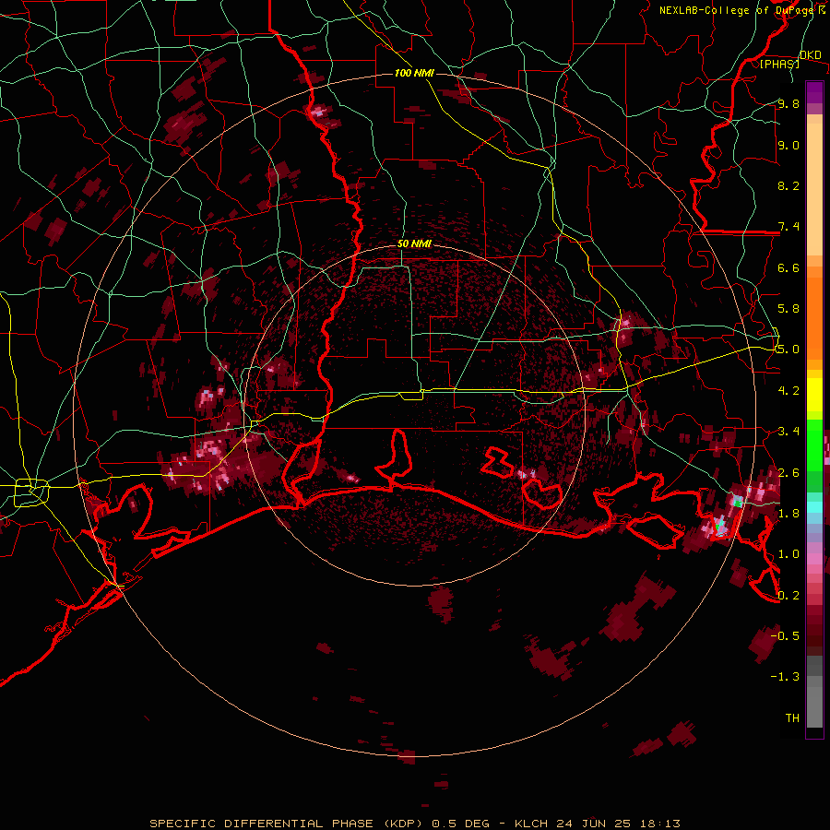
Task: Click the 2.6 value on the scale
Action: pos(788,472)
